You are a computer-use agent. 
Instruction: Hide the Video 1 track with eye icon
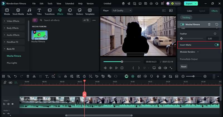(13, 104)
